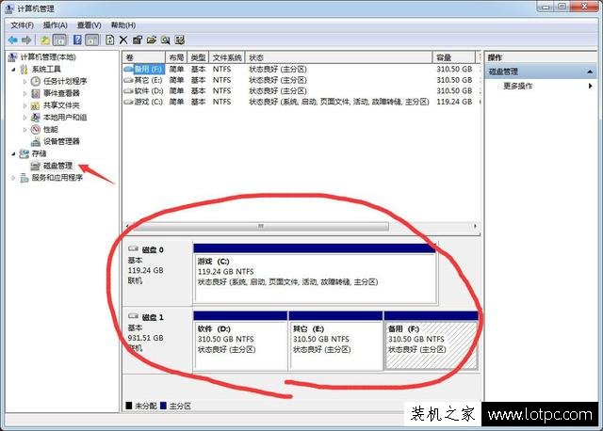
Task: Click the disk view settings toolbar icon
Action: (x=179, y=40)
